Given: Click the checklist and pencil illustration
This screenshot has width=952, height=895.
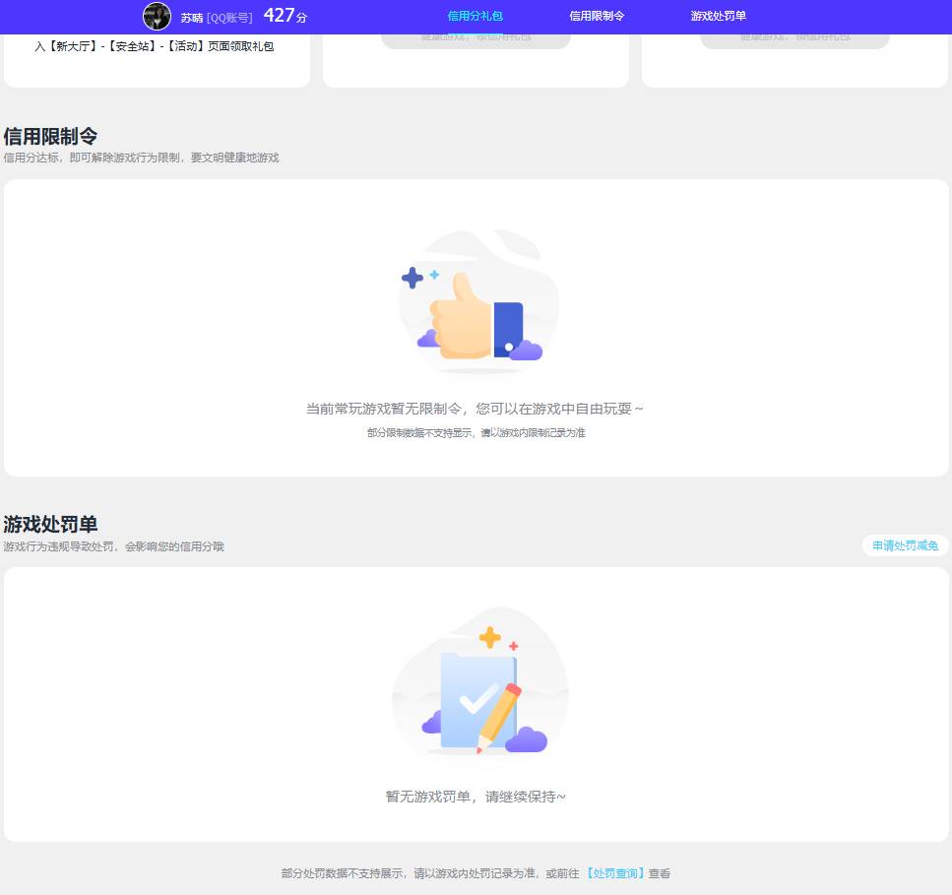Looking at the screenshot, I should pyautogui.click(x=479, y=681).
